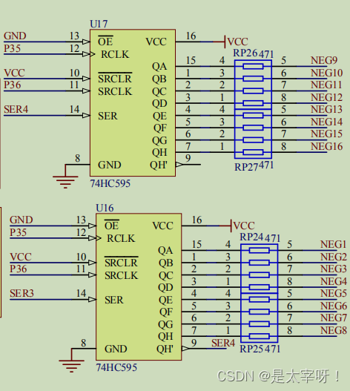Viewport: 350px width, 391px height.
Task: Click the U17 QH' output pin arrow
Action: point(179,165)
